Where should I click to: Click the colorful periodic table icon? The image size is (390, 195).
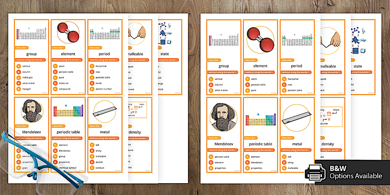68,110
